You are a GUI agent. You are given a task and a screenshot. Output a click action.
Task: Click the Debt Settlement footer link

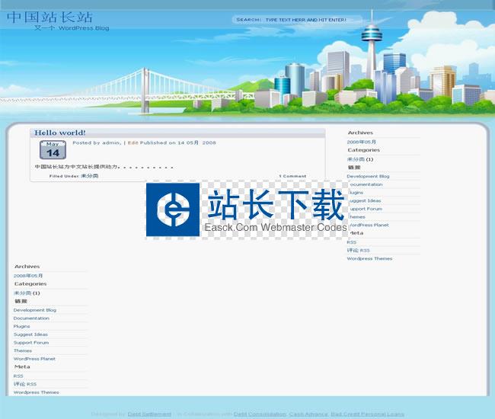tap(149, 414)
